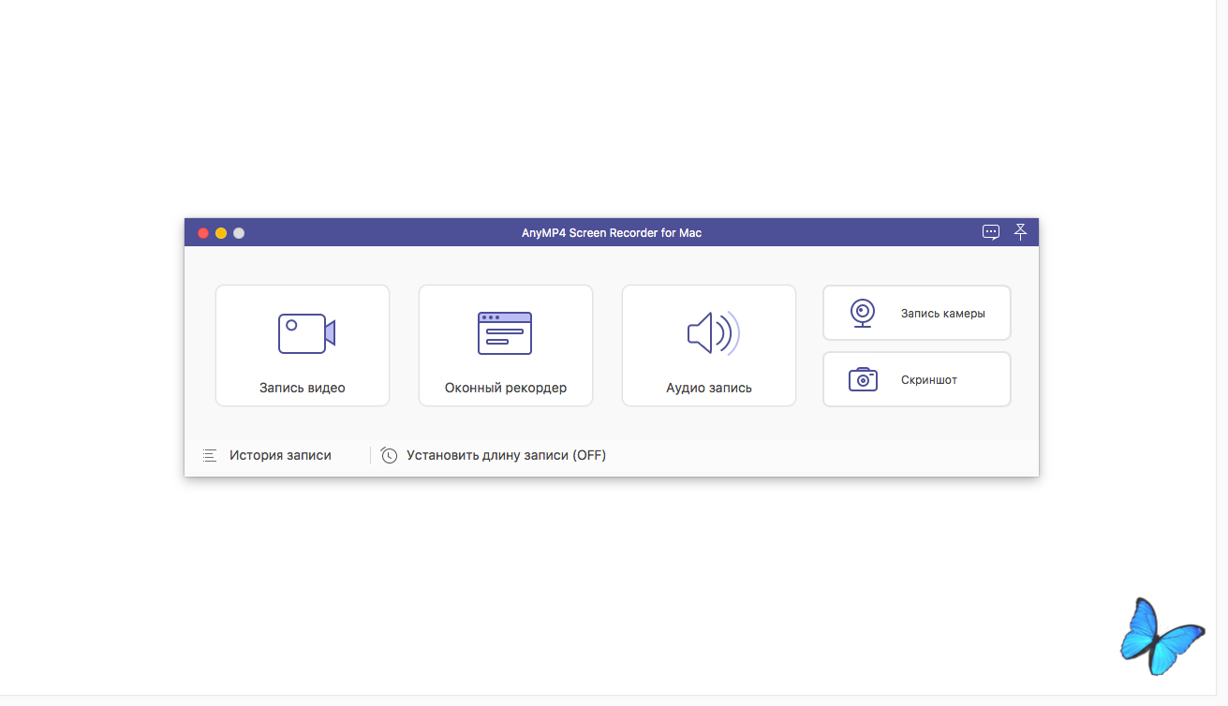Click the camera icon for Скриншот
The image size is (1228, 706).
pos(863,379)
